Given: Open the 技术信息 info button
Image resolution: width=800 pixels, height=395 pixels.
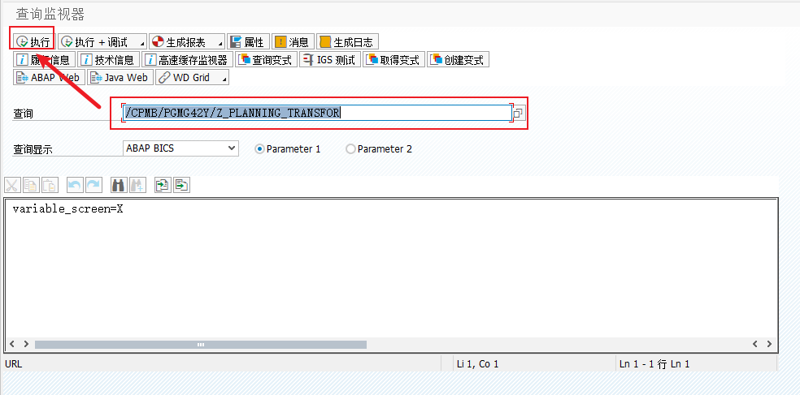Looking at the screenshot, I should (x=109, y=59).
